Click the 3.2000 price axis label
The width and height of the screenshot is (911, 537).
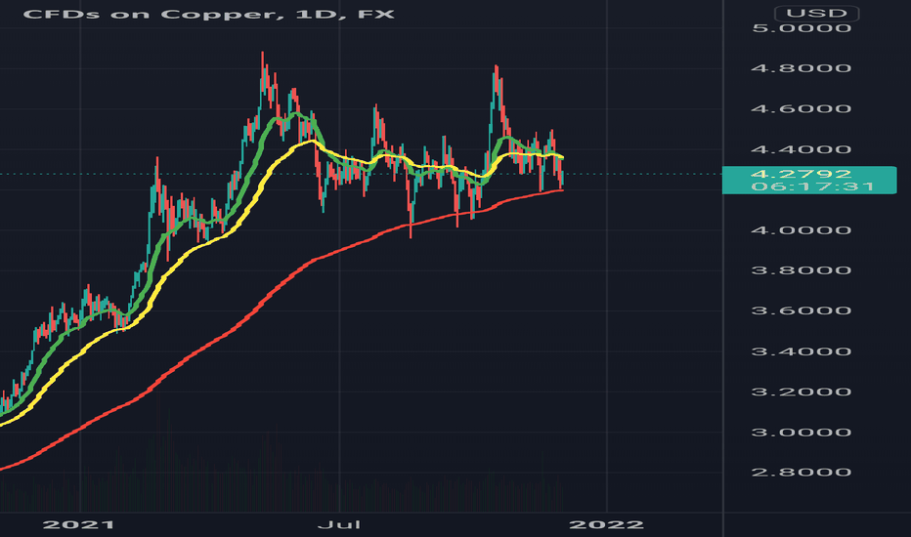pyautogui.click(x=802, y=392)
